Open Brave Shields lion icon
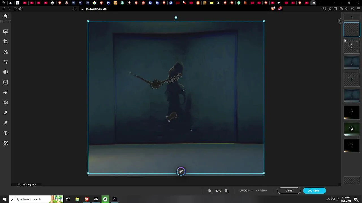This screenshot has height=203, width=362. pos(273,9)
